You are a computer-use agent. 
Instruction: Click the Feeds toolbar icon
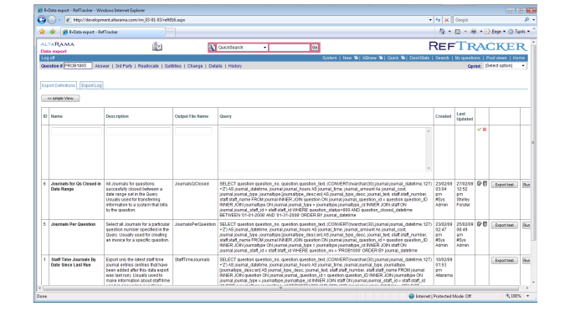[x=458, y=32]
